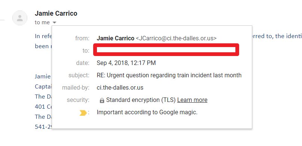Click the mailed-by domain ci.the-dalles.or.us
302x146 pixels.
coord(120,88)
